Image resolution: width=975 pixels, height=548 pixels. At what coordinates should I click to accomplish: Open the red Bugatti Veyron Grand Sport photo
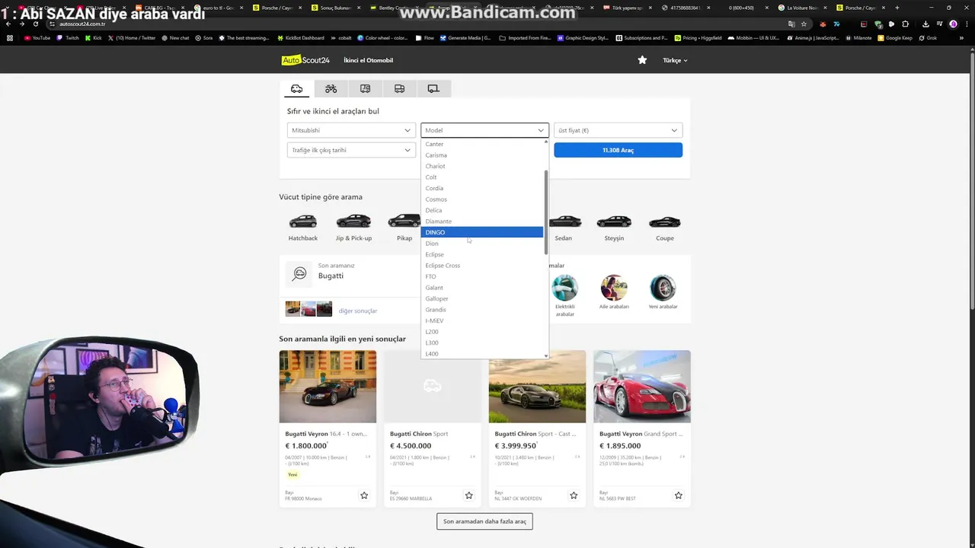click(x=642, y=387)
